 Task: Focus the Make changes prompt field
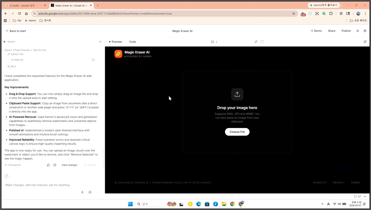tap(52, 185)
